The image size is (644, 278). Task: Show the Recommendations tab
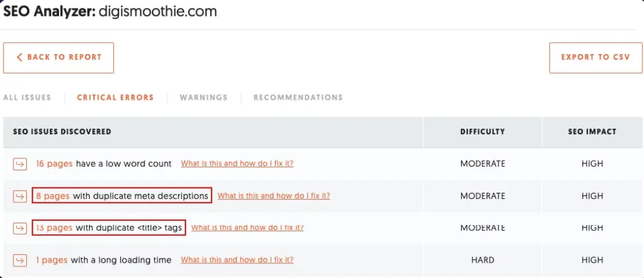298,97
